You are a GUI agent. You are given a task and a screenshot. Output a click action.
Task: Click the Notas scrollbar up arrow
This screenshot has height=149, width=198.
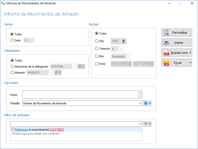(x=139, y=93)
